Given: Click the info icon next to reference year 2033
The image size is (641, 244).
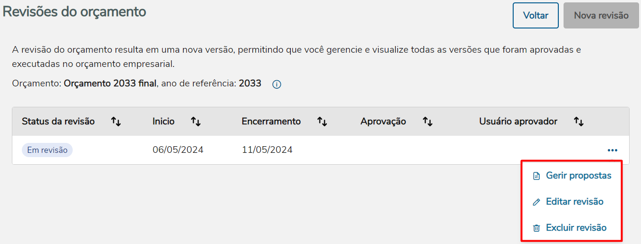Looking at the screenshot, I should (277, 84).
